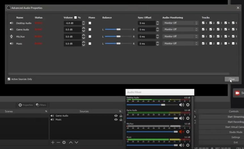Viewport: 244px width, 149px height.
Task: Click Start Recording in Controls
Action: click(x=235, y=122)
